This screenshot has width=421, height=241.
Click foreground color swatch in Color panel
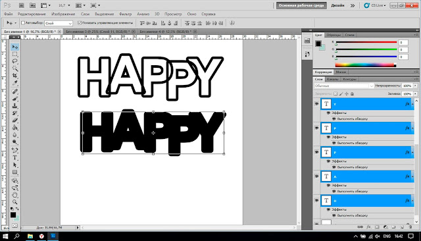click(318, 43)
